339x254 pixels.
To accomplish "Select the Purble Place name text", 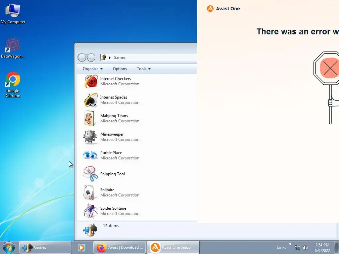I will point(111,153).
